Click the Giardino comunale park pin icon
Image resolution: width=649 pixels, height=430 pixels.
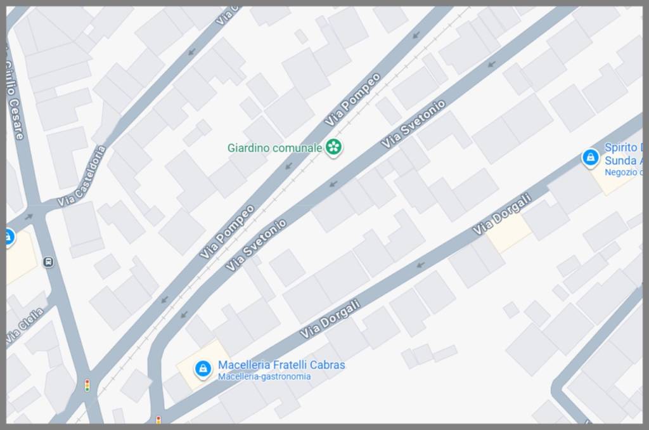tap(333, 147)
